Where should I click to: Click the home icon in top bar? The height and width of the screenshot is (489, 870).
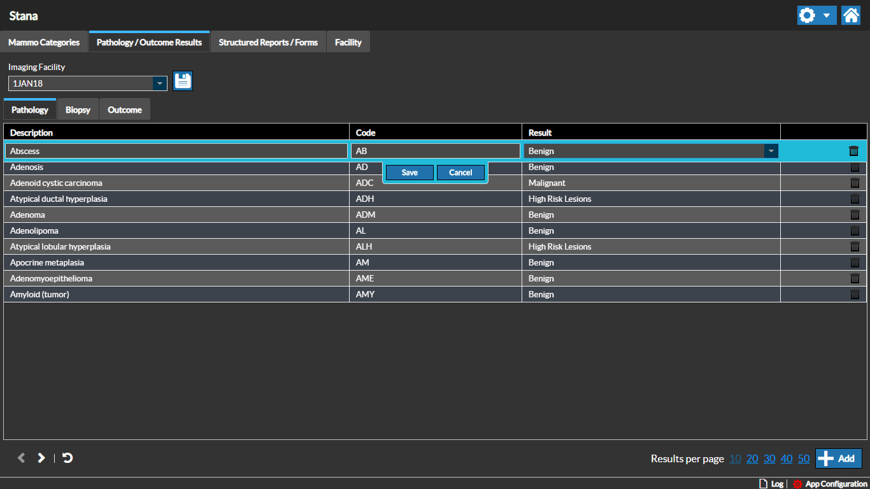pos(851,15)
